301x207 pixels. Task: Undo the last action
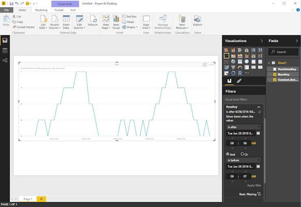(17, 3)
